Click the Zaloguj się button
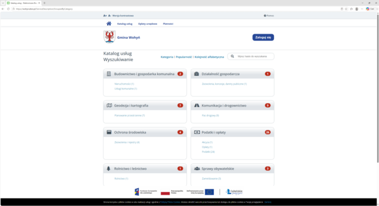The image size is (379, 206). point(263,37)
